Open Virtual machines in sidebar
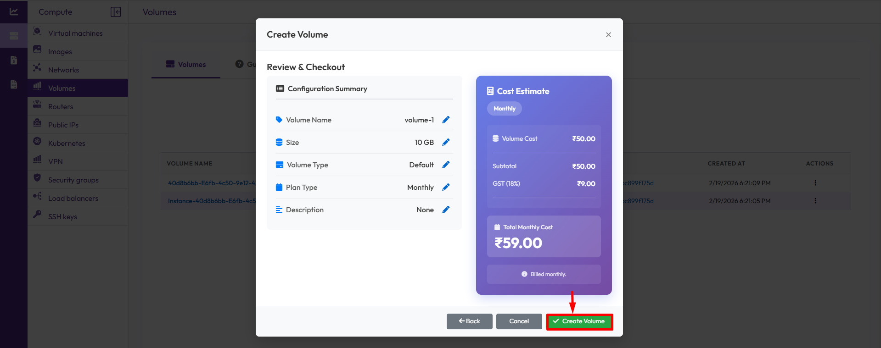Image resolution: width=881 pixels, height=348 pixels. pos(75,33)
